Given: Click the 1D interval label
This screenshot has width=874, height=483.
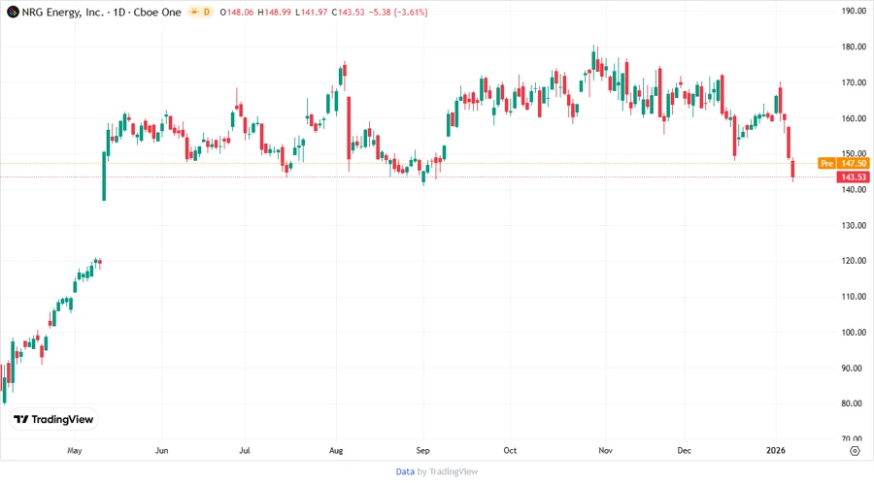Looking at the screenshot, I should point(119,13).
